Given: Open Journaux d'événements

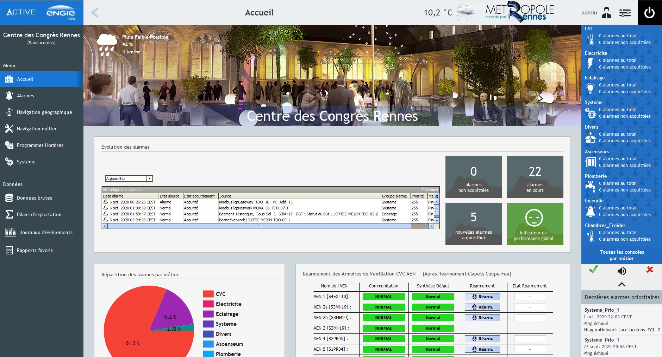Looking at the screenshot, I should tap(42, 232).
